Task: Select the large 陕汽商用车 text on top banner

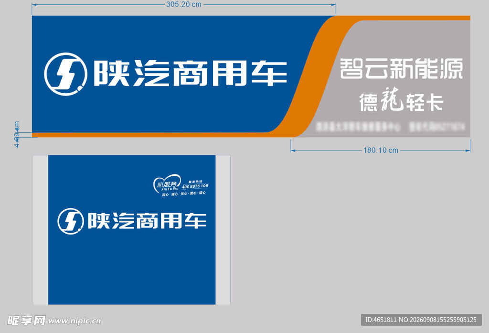Action: click(191, 74)
